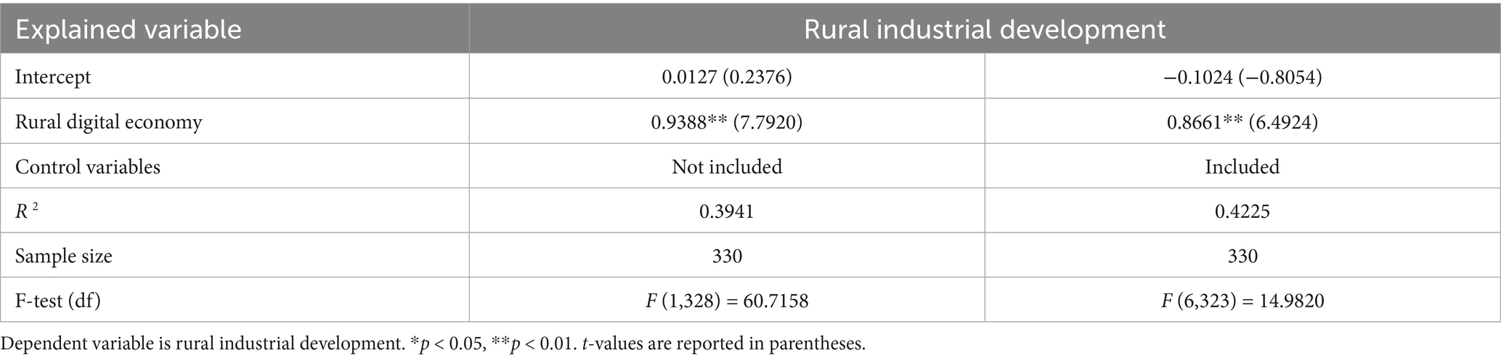Click intercept value −0.1024 (−0.8054)
The width and height of the screenshot is (1501, 361).
pos(1242,77)
